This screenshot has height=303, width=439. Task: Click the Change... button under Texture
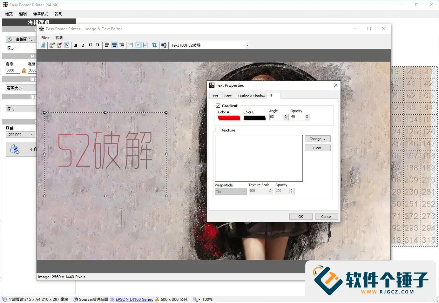tap(317, 138)
